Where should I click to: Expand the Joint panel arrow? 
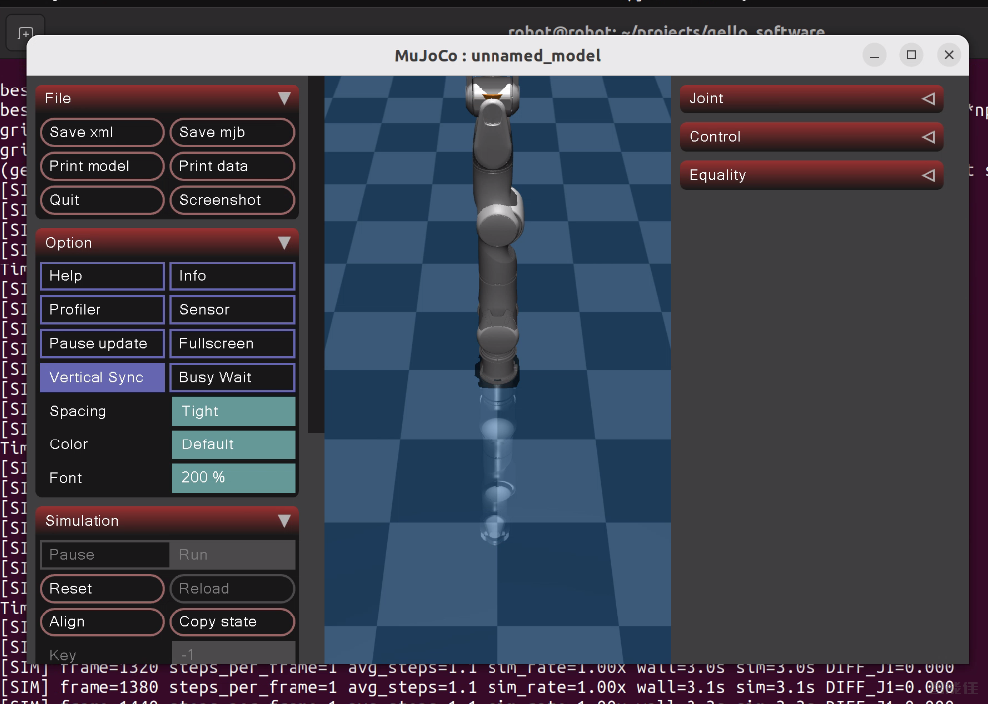pyautogui.click(x=928, y=99)
